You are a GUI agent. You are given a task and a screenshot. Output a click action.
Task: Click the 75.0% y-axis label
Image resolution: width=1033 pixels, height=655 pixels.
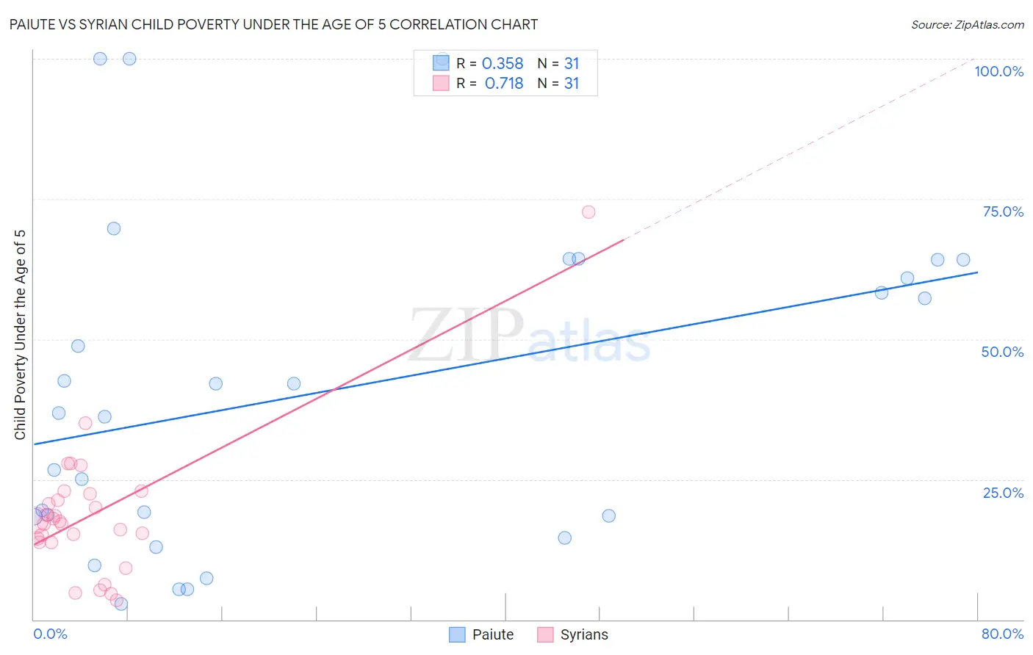pyautogui.click(x=1003, y=211)
